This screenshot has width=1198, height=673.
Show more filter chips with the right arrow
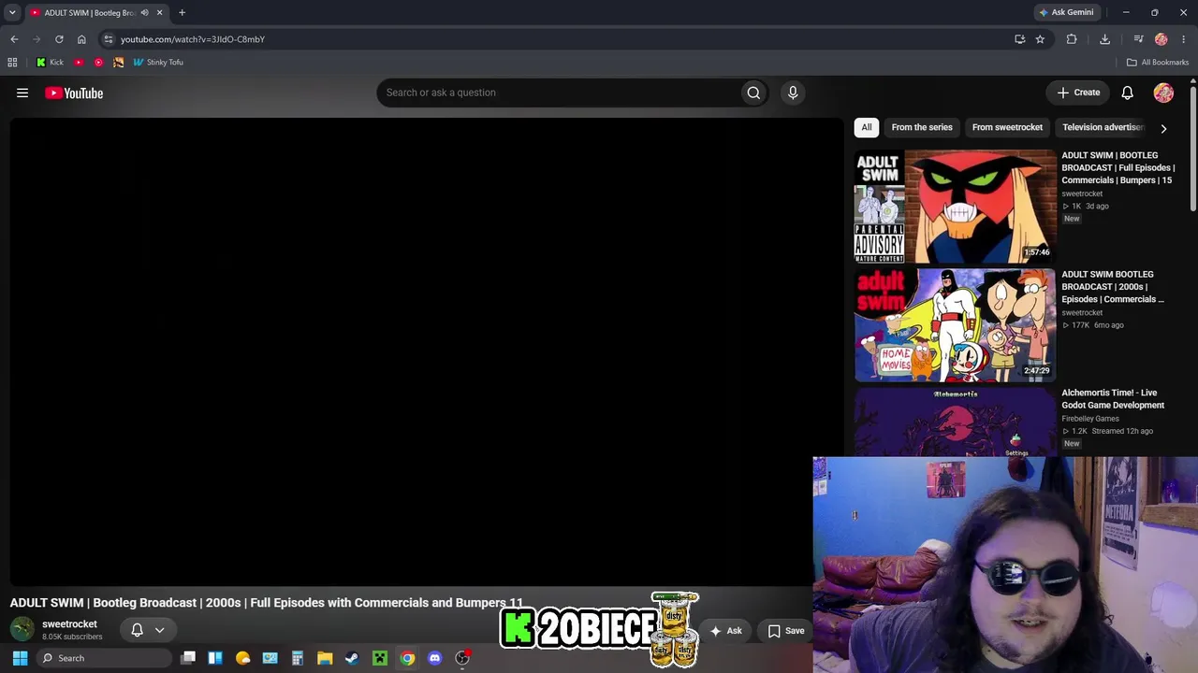(1163, 128)
